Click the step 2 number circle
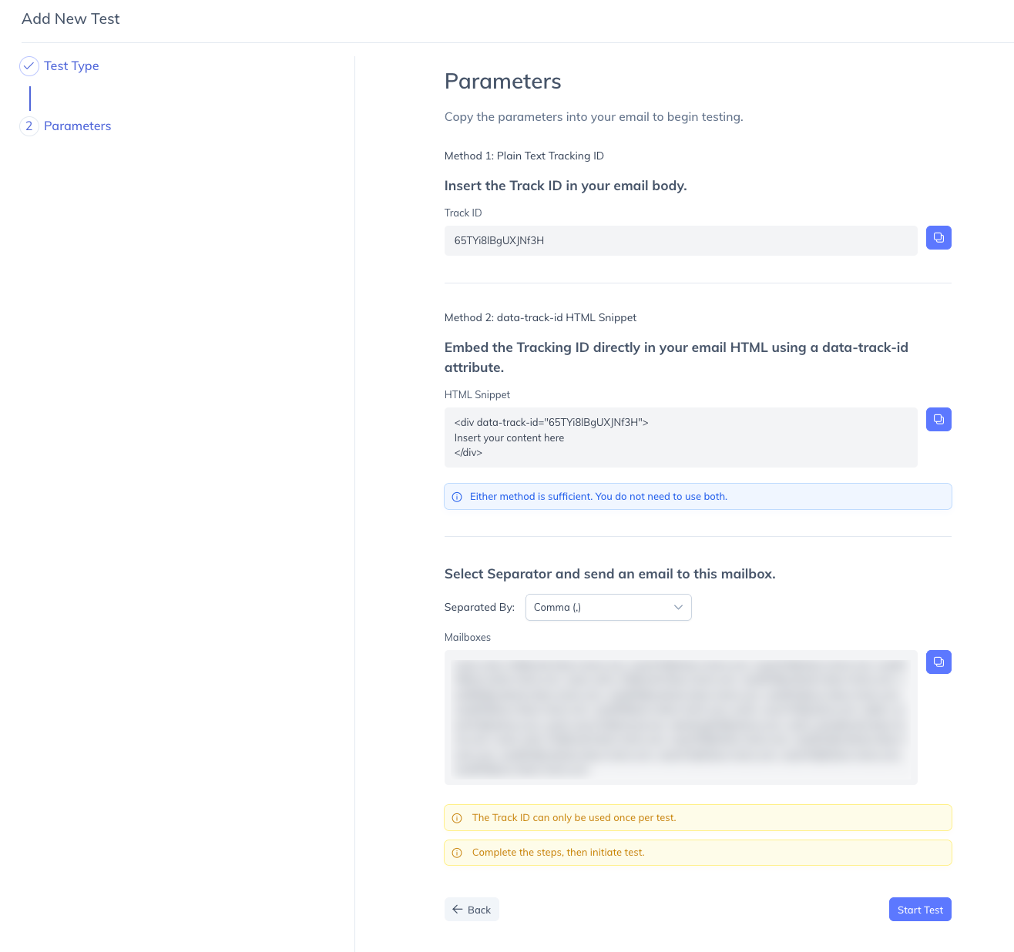The height and width of the screenshot is (952, 1014). pos(29,126)
